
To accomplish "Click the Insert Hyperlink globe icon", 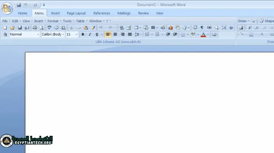I will pos(122,28).
